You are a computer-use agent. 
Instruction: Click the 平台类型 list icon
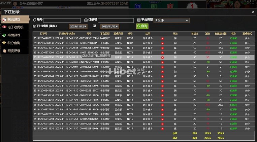click(139, 20)
